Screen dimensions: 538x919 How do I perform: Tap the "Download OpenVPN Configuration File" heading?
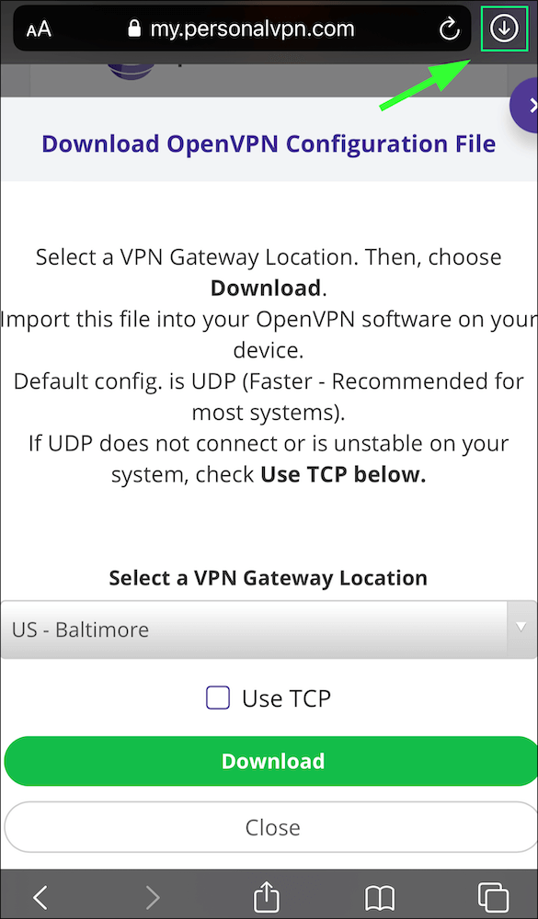pyautogui.click(x=269, y=143)
